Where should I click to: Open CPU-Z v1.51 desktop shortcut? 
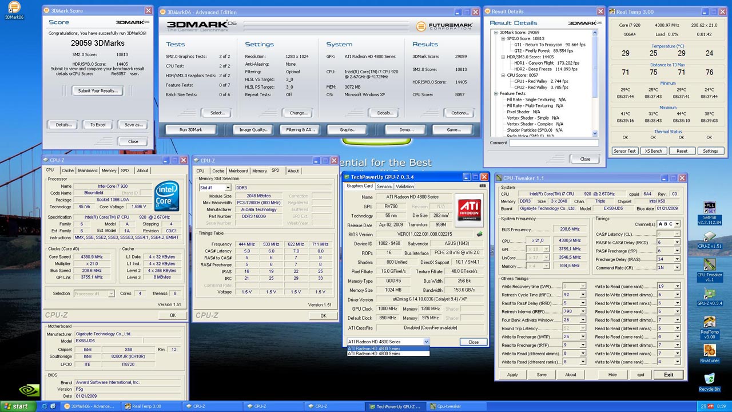tap(709, 240)
